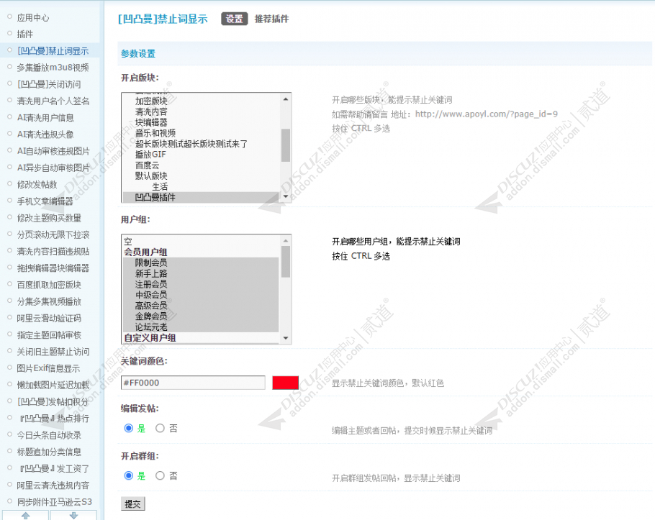This screenshot has width=655, height=520.
Task: Select 论坛元老 in the 用户组 list
Action: (201, 327)
